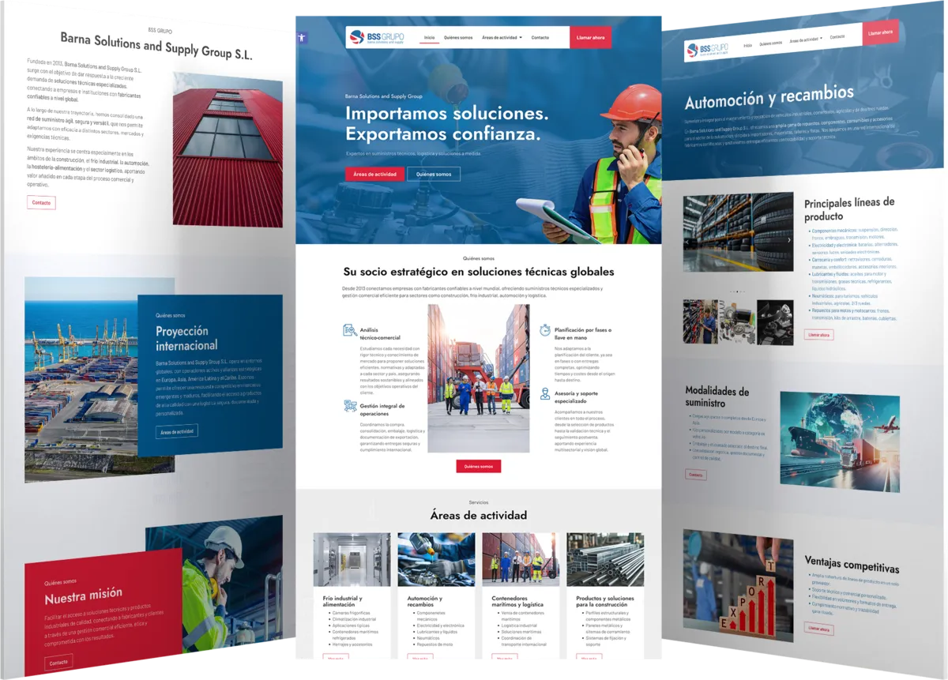Select Quiénes somos in right page navigation
Screen dimensions: 948x680
[x=770, y=43]
